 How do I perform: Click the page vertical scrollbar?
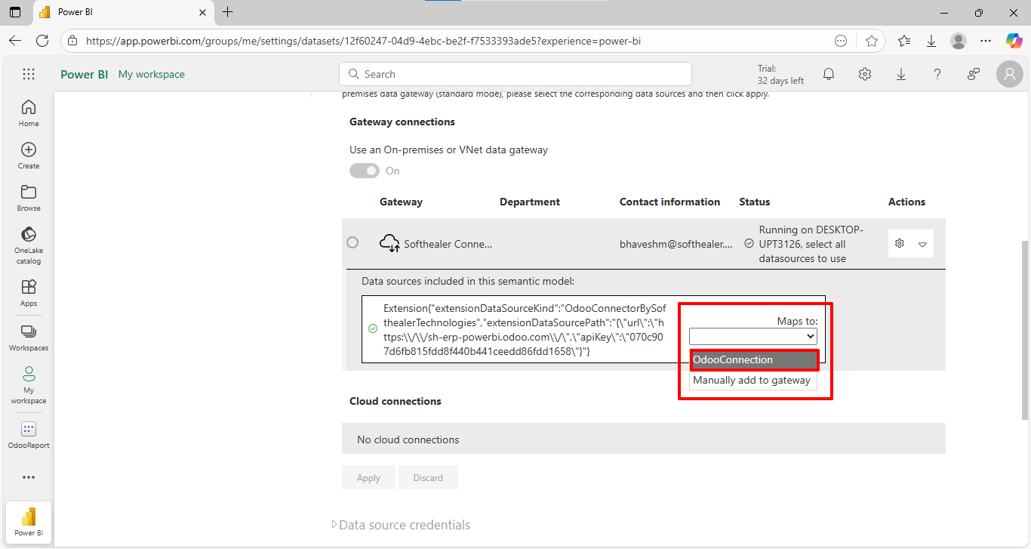[x=1025, y=330]
